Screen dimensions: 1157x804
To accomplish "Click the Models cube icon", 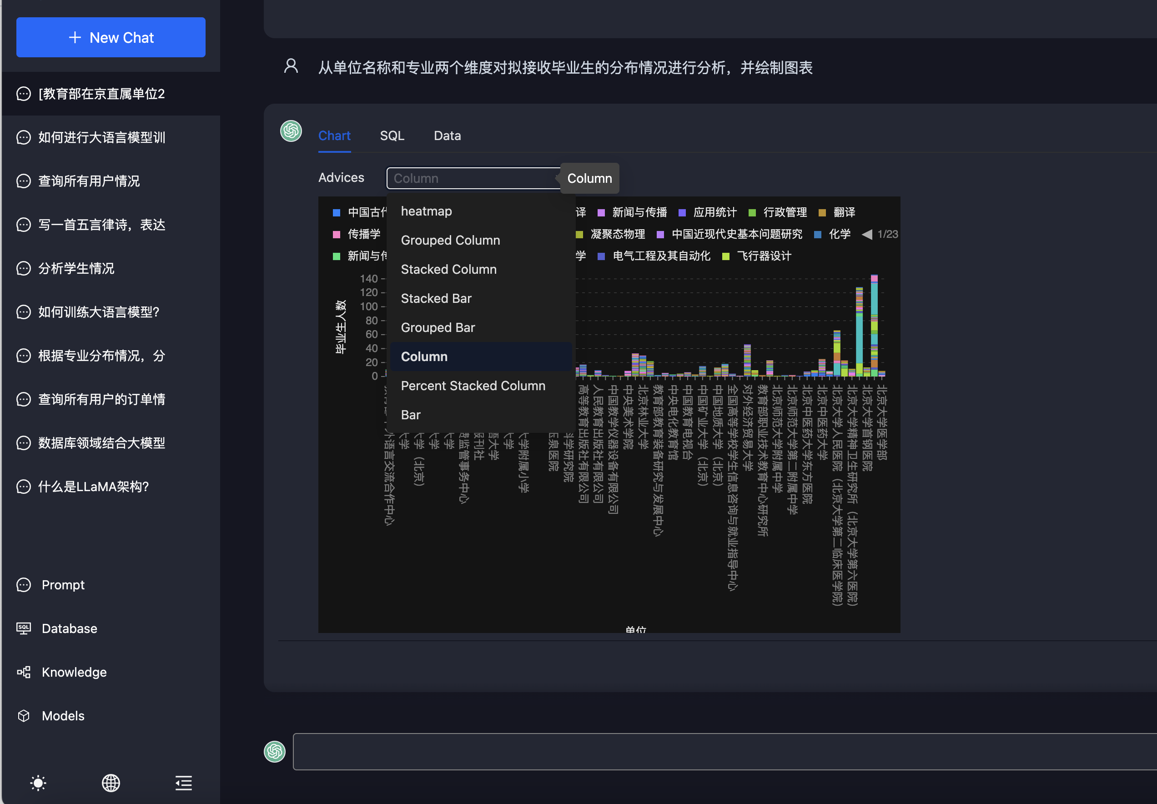I will 24,716.
